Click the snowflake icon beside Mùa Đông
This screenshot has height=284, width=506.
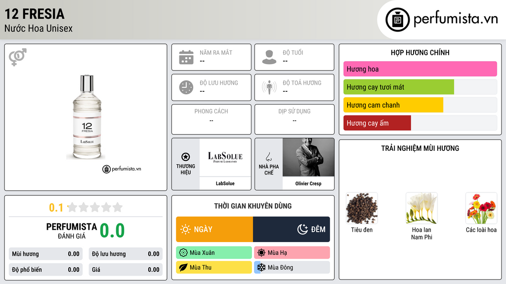[x=261, y=268]
